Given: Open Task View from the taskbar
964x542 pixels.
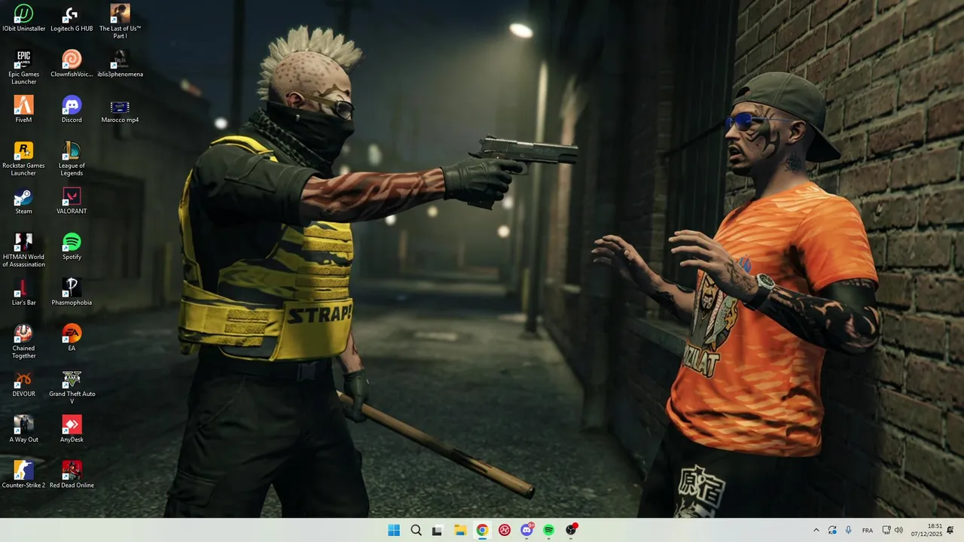Looking at the screenshot, I should (437, 530).
